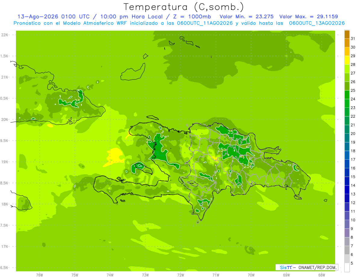Click the yellow legend swatch between 28 and 29

(347, 60)
